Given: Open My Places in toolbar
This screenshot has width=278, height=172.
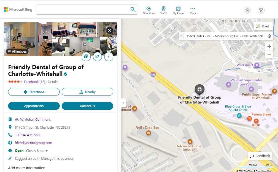Looking at the screenshot, I should click(x=178, y=10).
